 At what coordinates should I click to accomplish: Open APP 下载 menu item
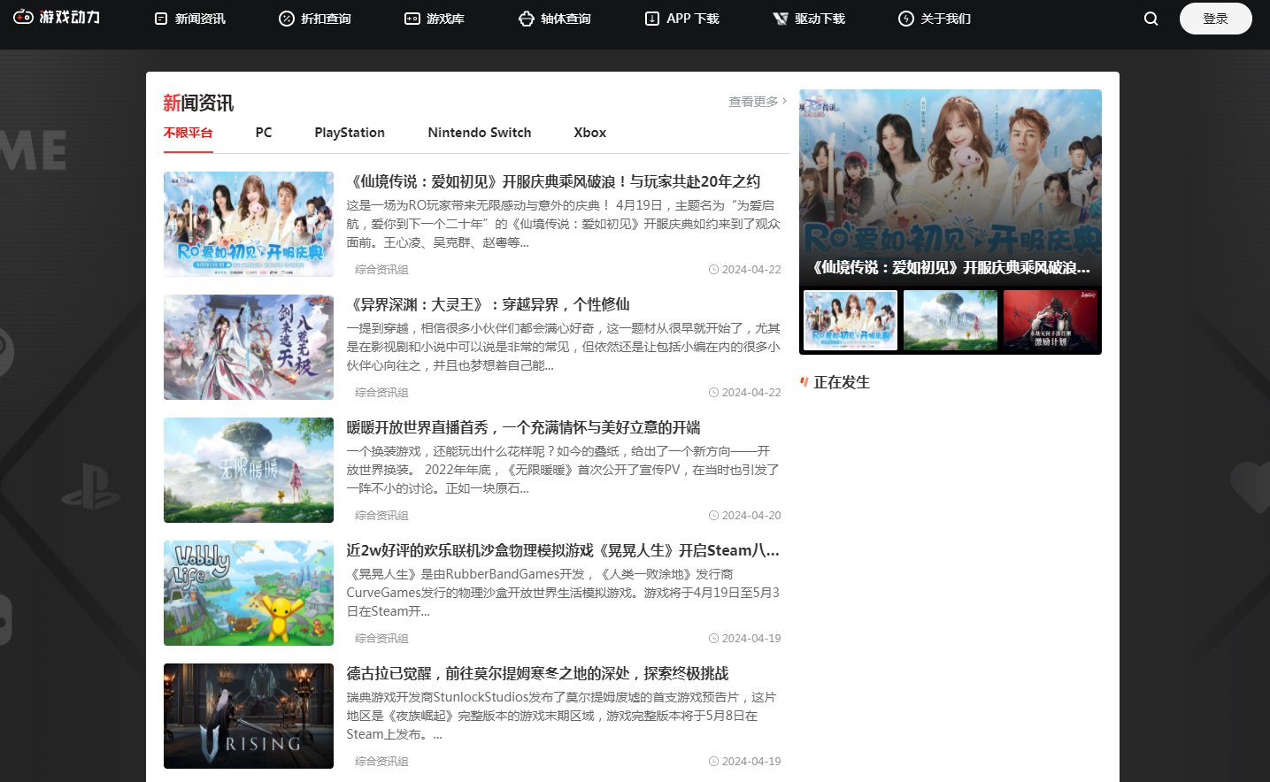point(693,19)
